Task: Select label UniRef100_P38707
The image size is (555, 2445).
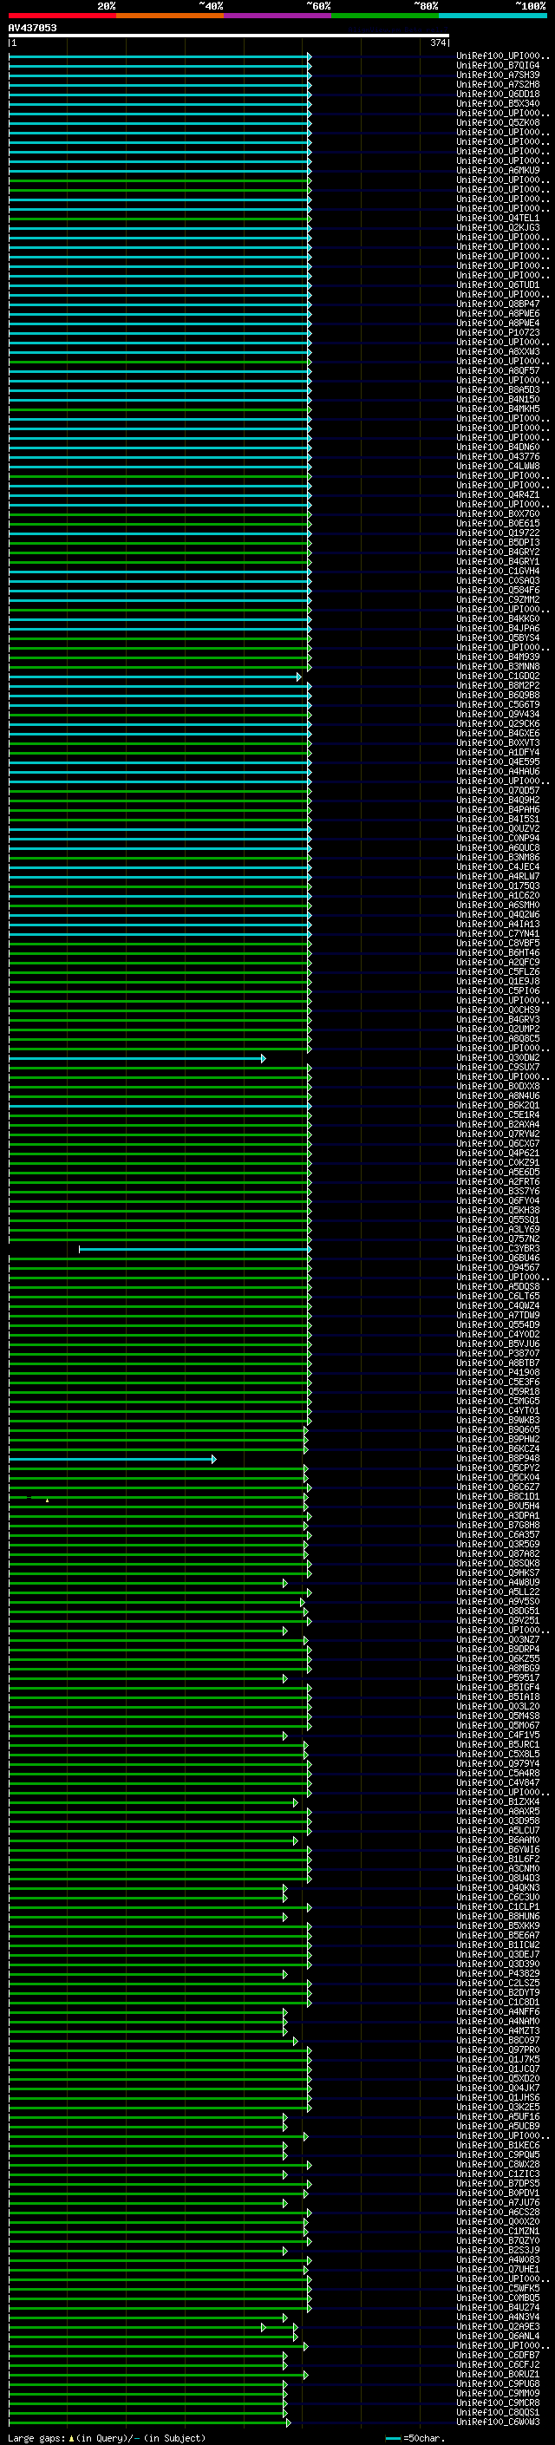Action: coord(497,1355)
